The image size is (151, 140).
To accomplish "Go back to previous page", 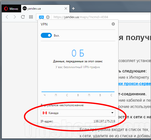I will point(7,17).
